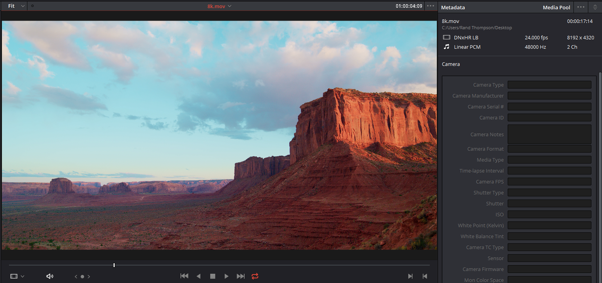The width and height of the screenshot is (602, 283).
Task: Play the clip in reverse
Action: (x=198, y=276)
